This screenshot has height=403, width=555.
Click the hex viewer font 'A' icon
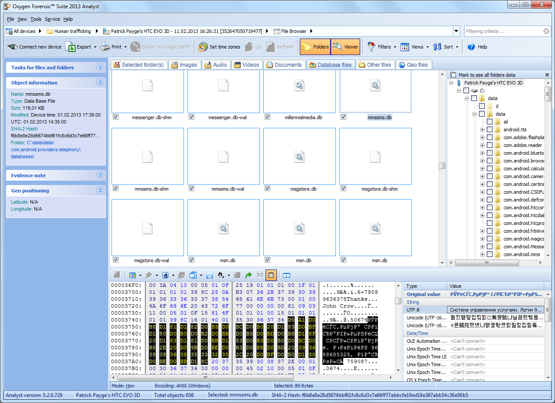(165, 275)
